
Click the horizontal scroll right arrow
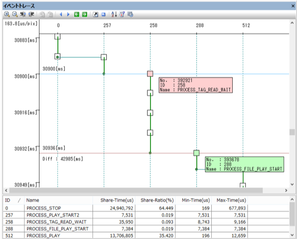(286, 190)
